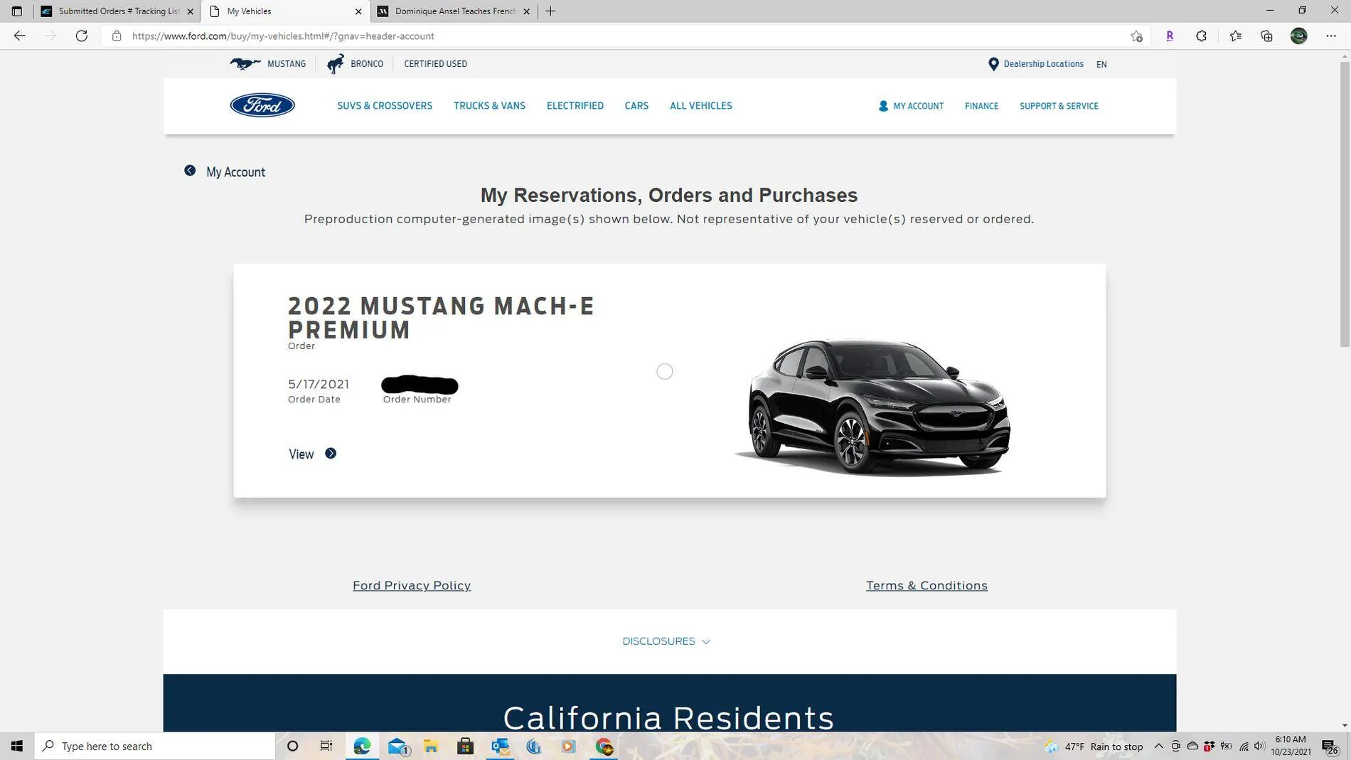Open the volume control tray icon
The image size is (1351, 760).
point(1260,746)
